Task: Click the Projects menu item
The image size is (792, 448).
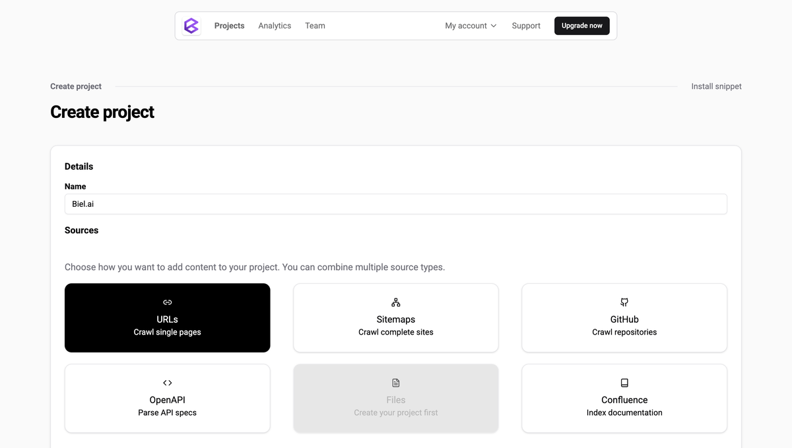Action: pyautogui.click(x=229, y=26)
